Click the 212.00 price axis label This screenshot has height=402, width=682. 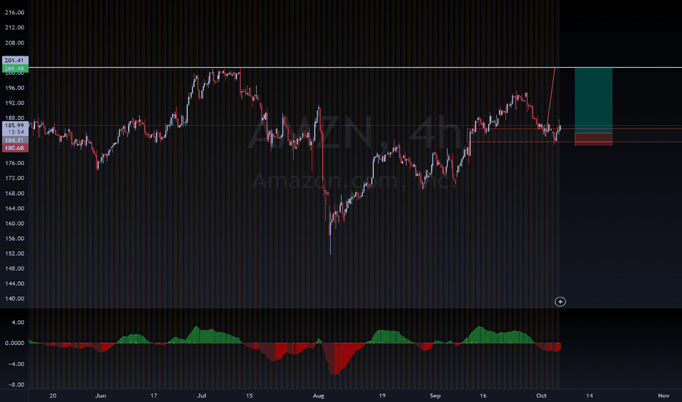[15, 27]
